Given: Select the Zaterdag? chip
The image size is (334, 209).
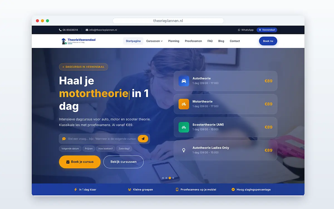Looking at the screenshot, I should (124, 149).
